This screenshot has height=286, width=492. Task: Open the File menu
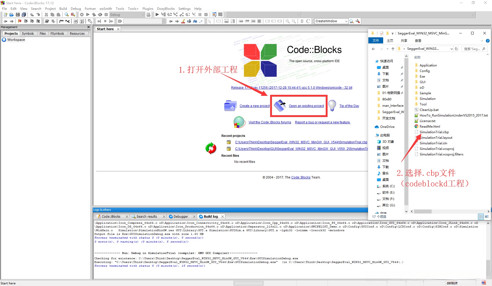(x=5, y=8)
